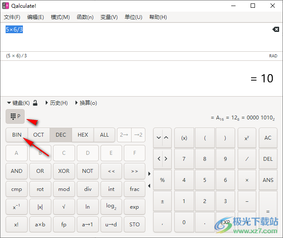Toggle the programming keypad P button
283x238 pixels.
coord(15,116)
